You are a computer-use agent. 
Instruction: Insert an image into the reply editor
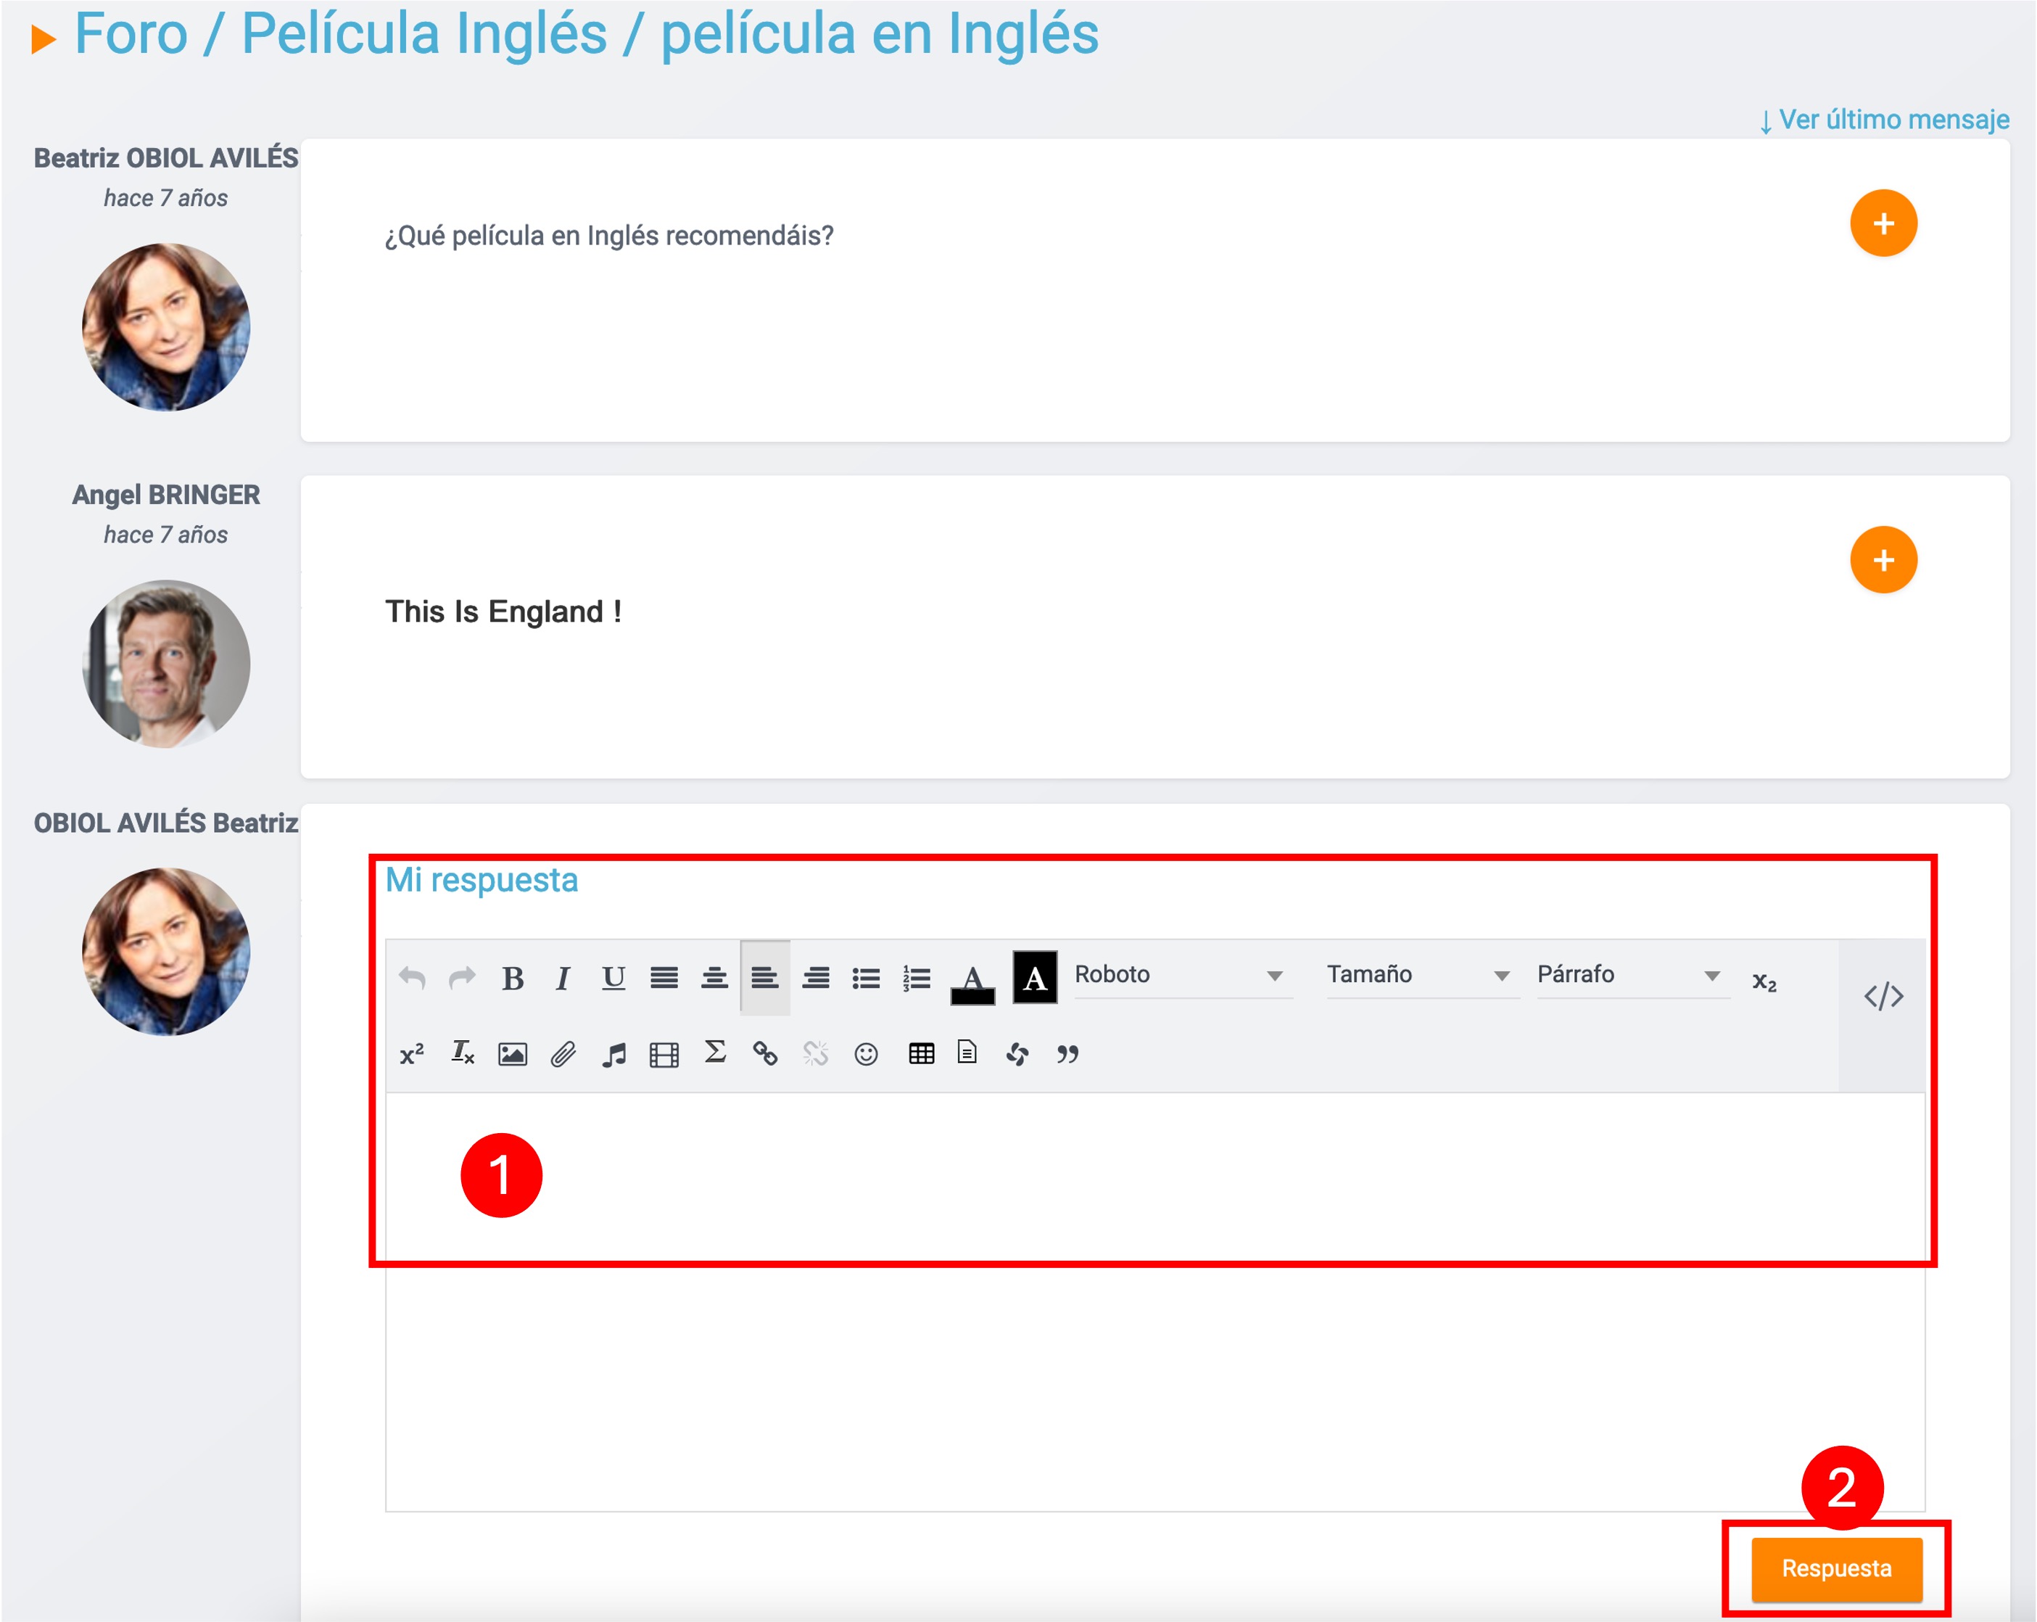pyautogui.click(x=514, y=1055)
